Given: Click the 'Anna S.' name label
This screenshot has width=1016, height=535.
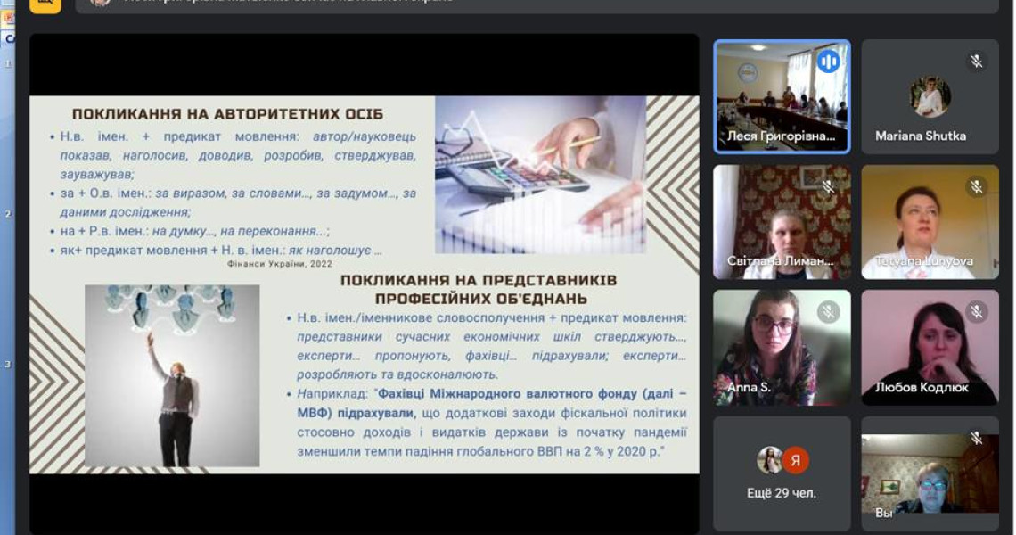Looking at the screenshot, I should pos(749,387).
